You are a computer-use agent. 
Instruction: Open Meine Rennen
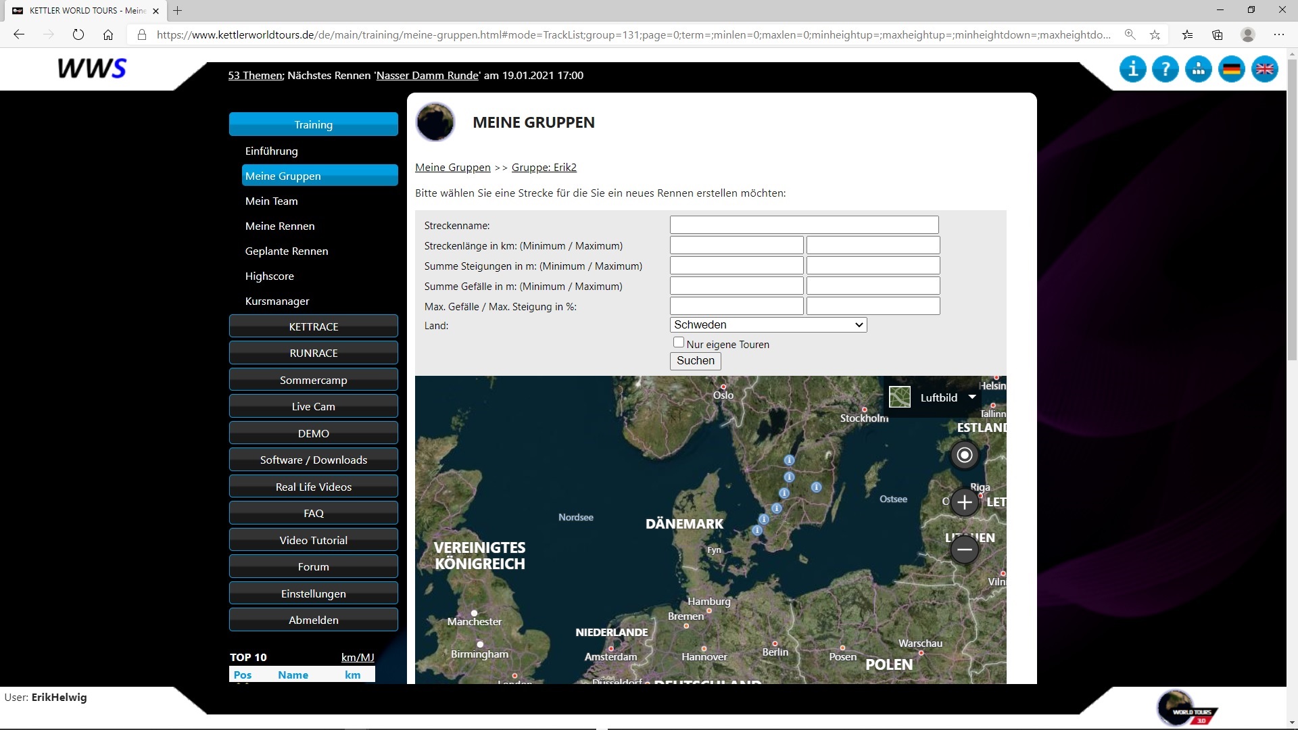(280, 226)
